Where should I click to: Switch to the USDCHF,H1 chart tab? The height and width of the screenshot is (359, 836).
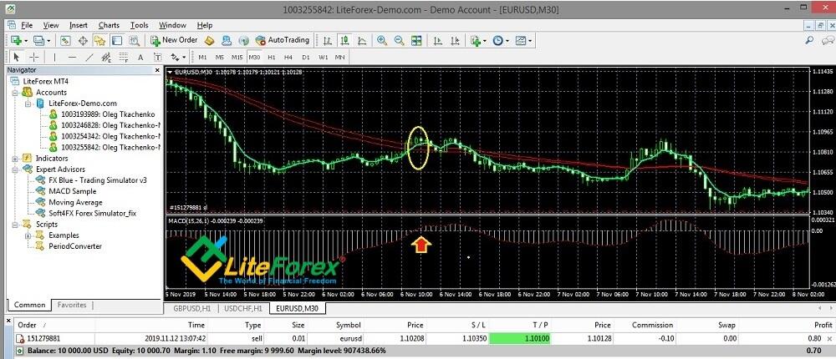point(243,308)
